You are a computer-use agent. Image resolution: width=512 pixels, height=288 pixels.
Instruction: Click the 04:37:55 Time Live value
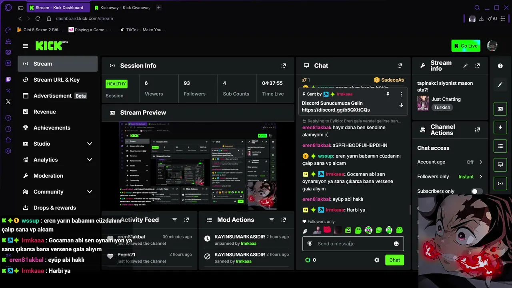[272, 83]
